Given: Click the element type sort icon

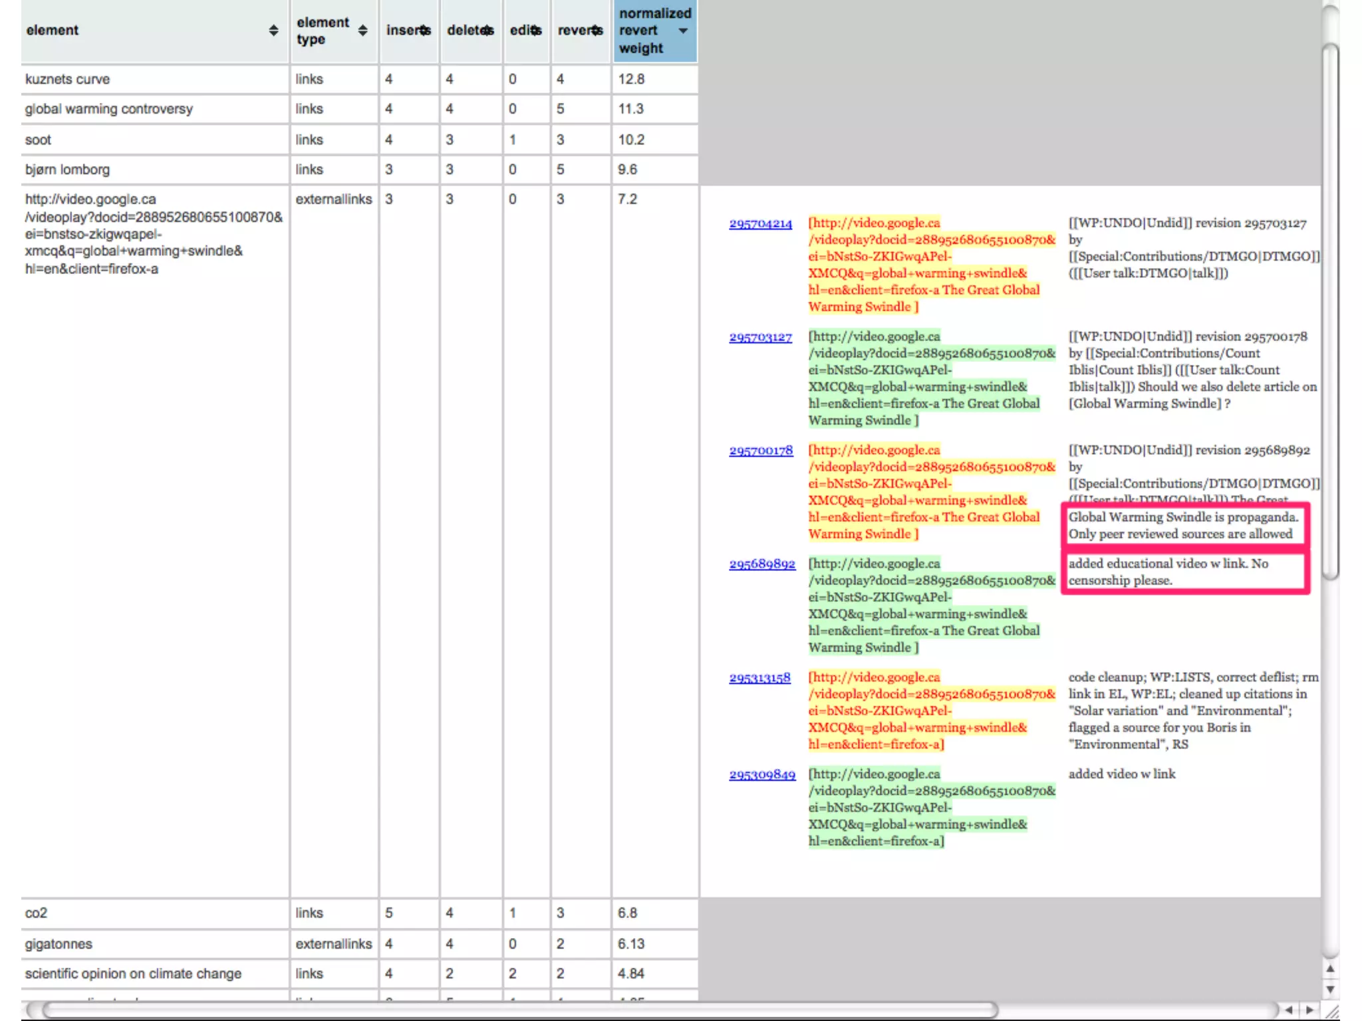Looking at the screenshot, I should pos(362,31).
